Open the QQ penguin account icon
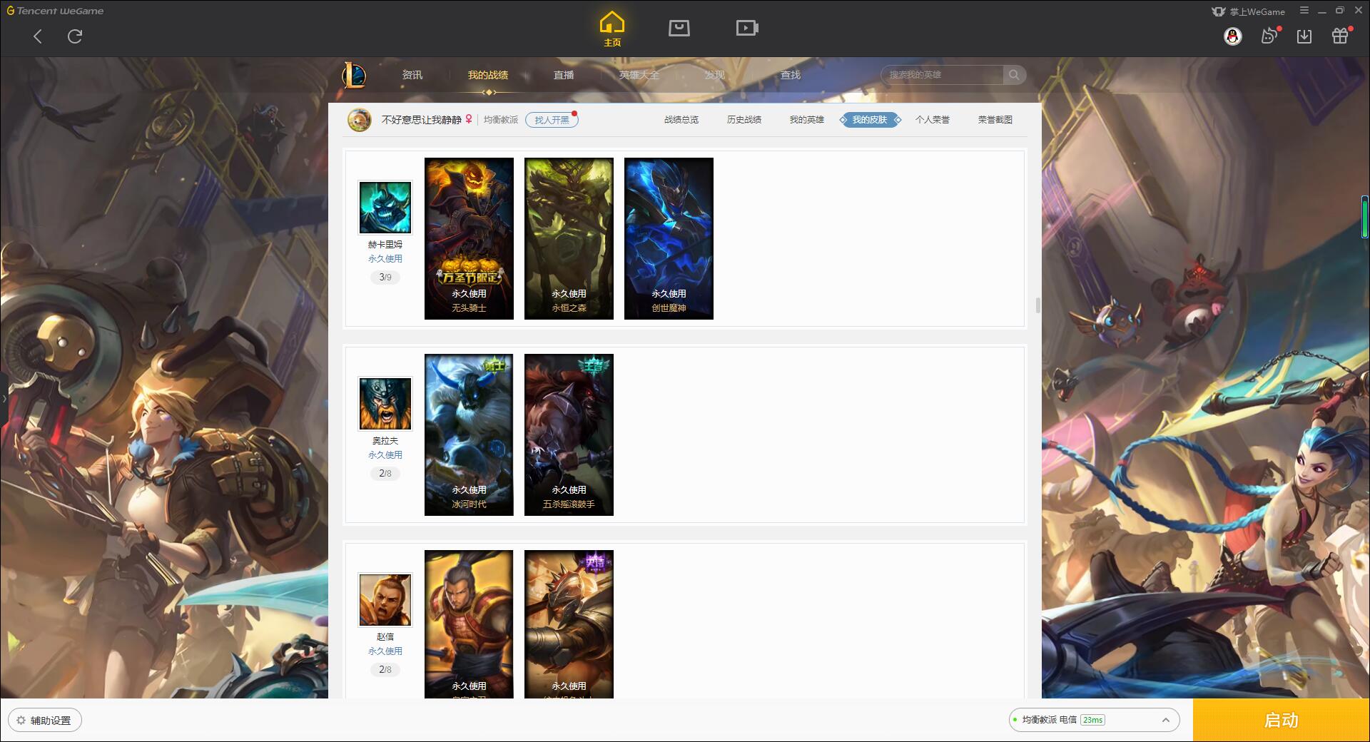The width and height of the screenshot is (1370, 742). (1233, 36)
